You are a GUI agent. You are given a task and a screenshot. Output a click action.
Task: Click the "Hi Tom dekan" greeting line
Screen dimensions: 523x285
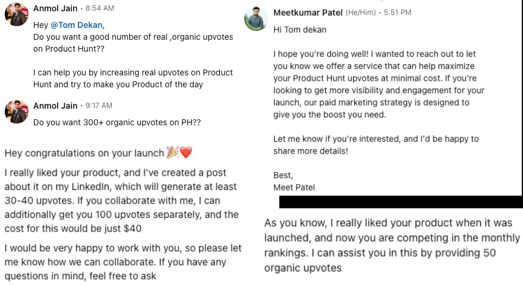(x=300, y=30)
